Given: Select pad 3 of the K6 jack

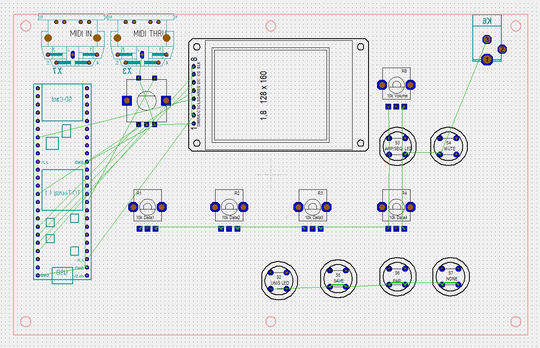Looking at the screenshot, I should 487,39.
